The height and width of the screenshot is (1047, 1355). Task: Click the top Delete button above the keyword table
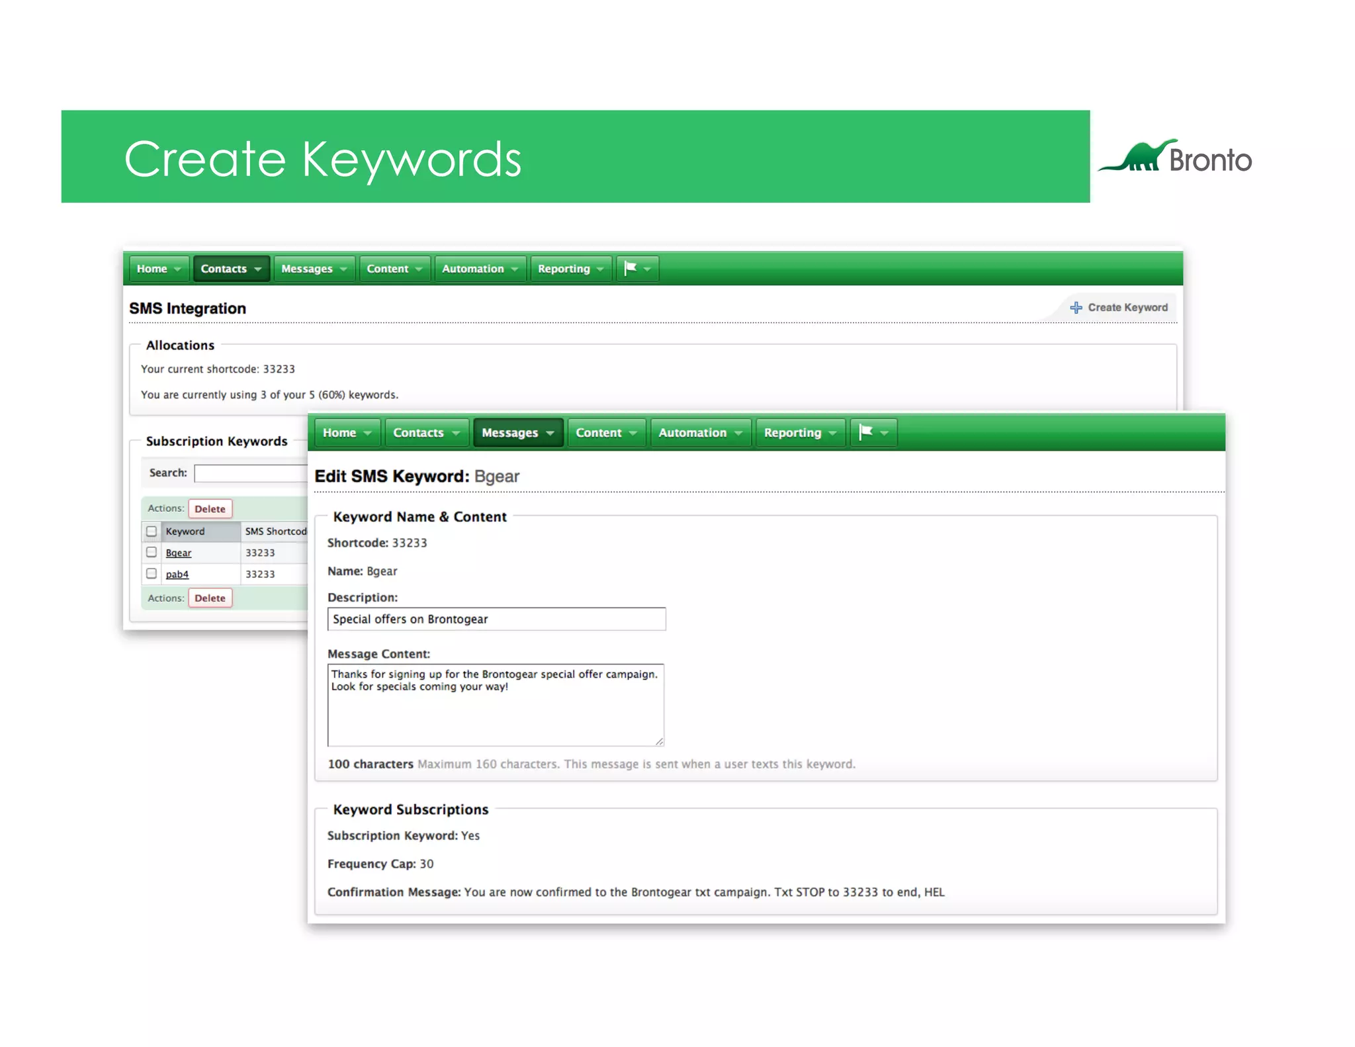coord(210,509)
